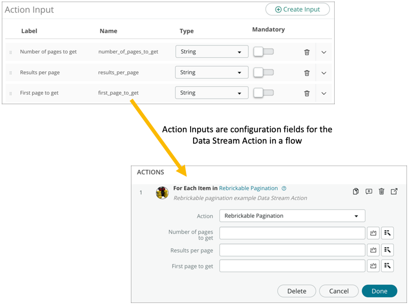This screenshot has width=409, height=305.
Task: Expand the First page to get row
Action: [x=323, y=93]
